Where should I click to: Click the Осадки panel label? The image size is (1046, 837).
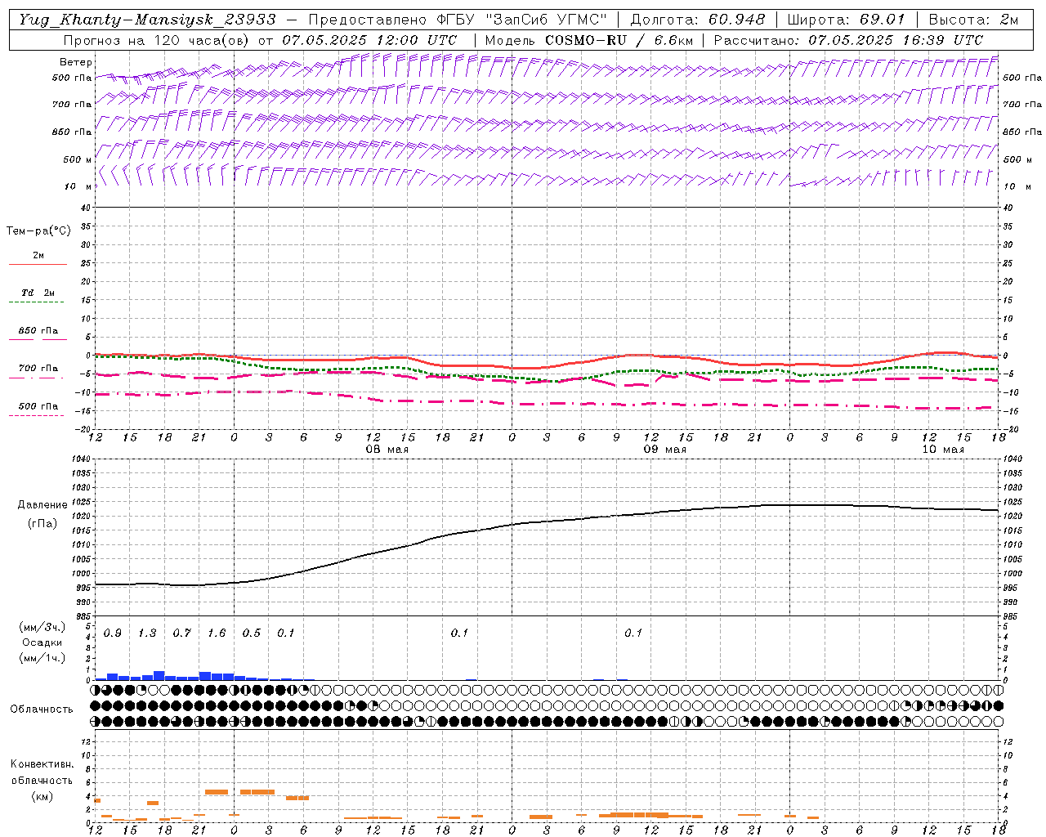pos(42,642)
